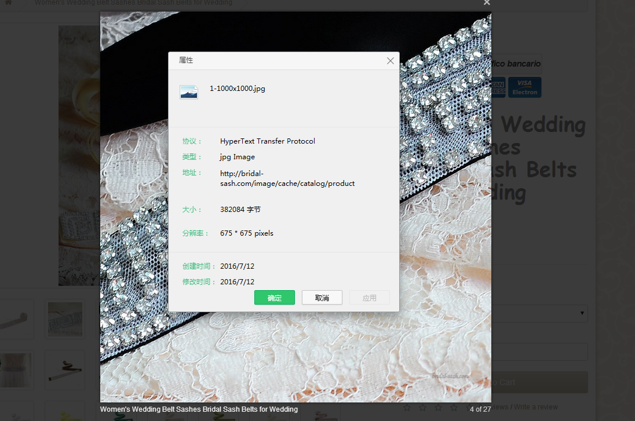This screenshot has height=421, width=635.
Task: Open the Write a review link
Action: [535, 407]
